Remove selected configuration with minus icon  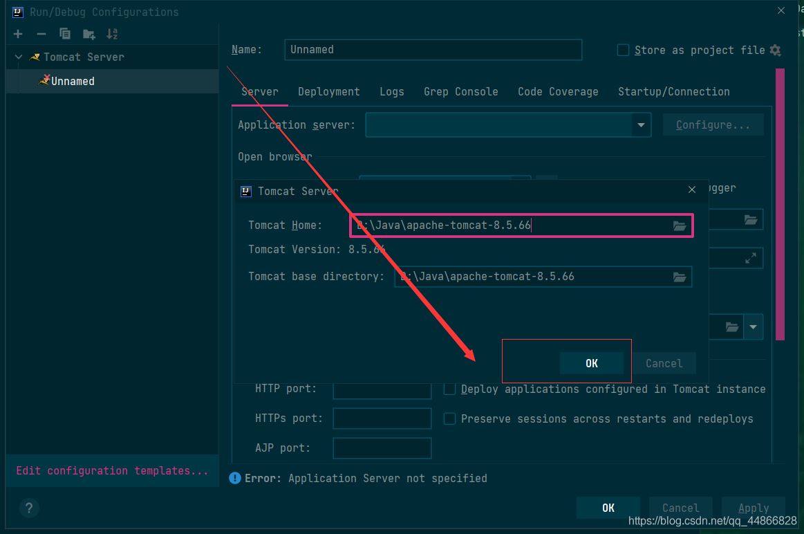(41, 34)
